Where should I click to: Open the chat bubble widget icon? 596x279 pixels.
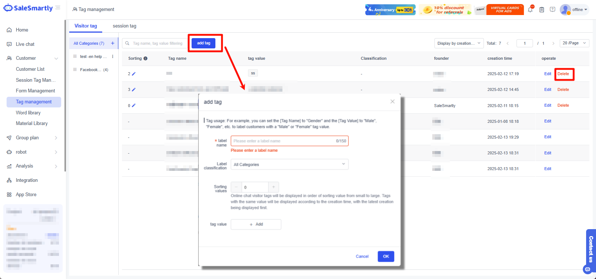(x=588, y=269)
